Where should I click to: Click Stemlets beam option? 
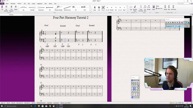(149, 8)
